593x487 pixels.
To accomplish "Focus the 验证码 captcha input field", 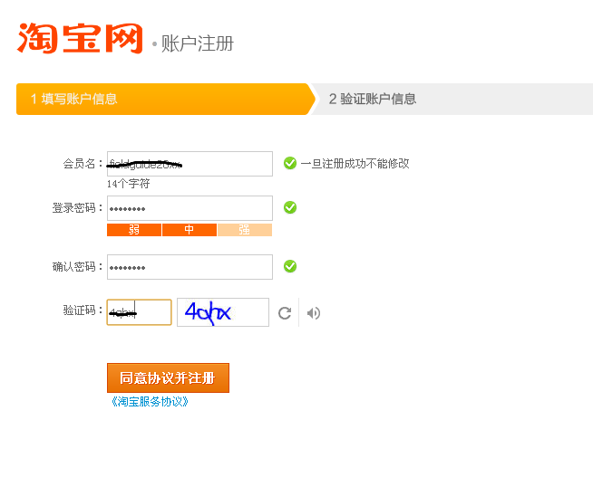I will (x=139, y=312).
